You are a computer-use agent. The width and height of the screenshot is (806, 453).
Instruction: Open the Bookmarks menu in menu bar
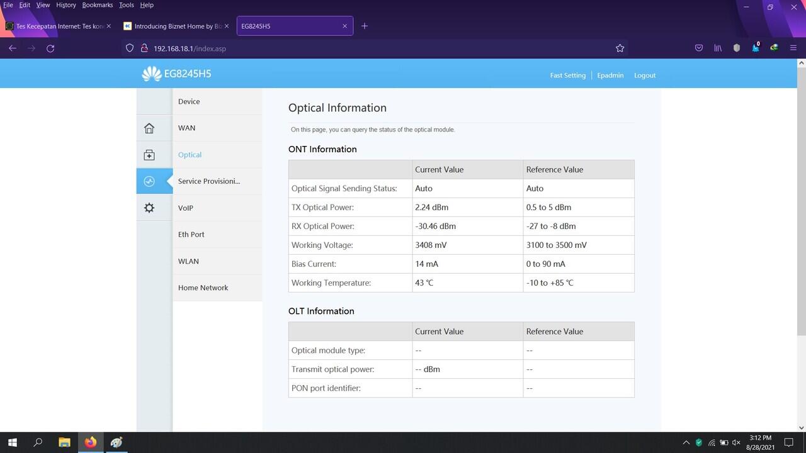(x=97, y=5)
